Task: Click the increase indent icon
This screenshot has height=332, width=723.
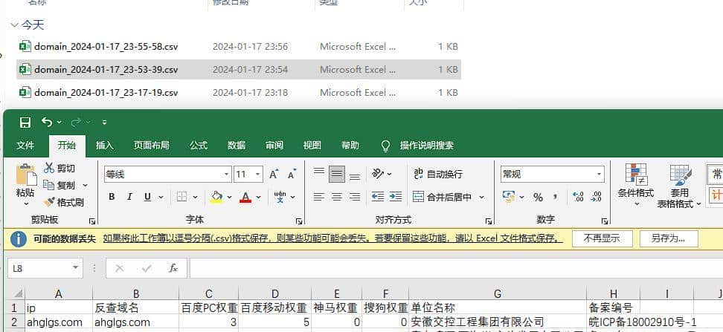Action: (396, 197)
